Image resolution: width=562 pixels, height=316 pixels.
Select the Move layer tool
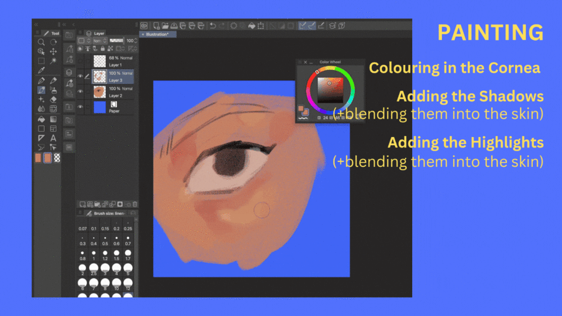tap(53, 51)
